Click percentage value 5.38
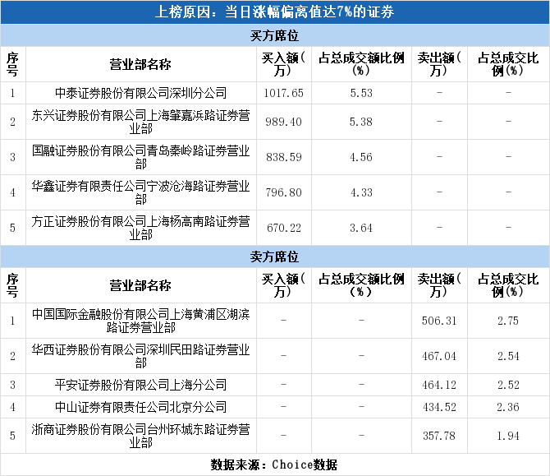550x476 pixels. (x=361, y=122)
